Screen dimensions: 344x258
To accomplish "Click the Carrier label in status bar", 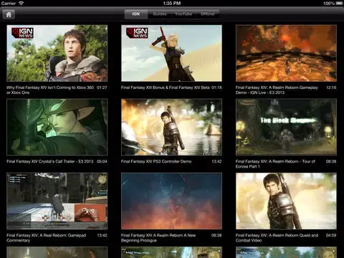I will (x=9, y=4).
